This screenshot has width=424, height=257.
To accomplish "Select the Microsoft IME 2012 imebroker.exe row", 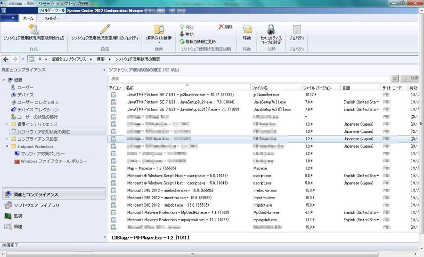I will 263,190.
